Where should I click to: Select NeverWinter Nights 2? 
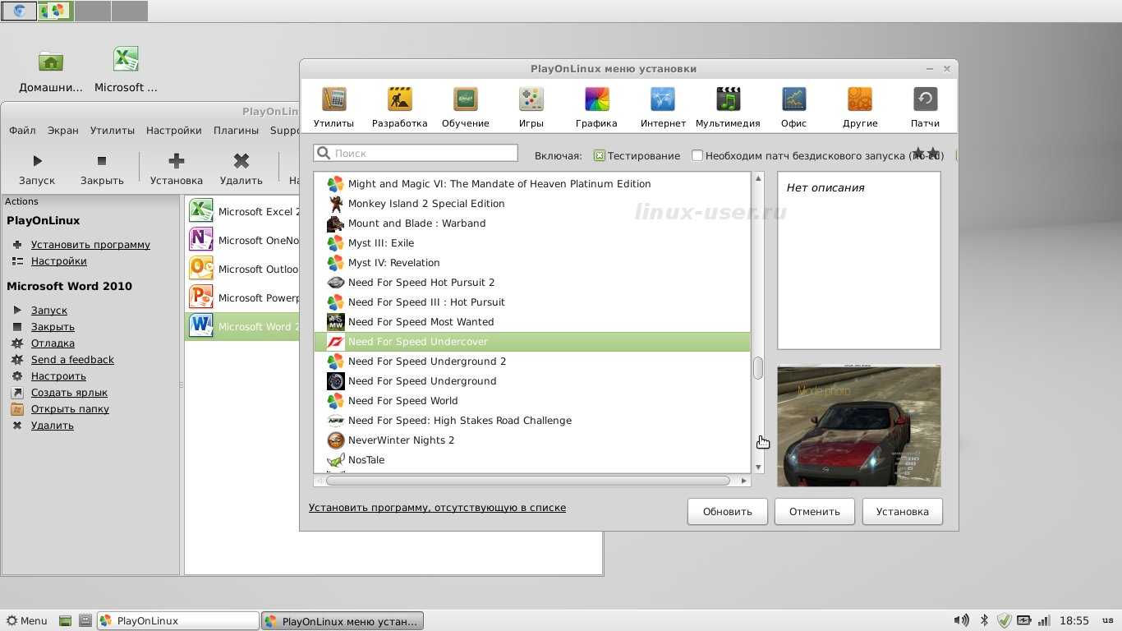532,440
